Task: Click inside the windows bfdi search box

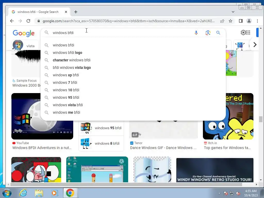Action: click(x=118, y=33)
